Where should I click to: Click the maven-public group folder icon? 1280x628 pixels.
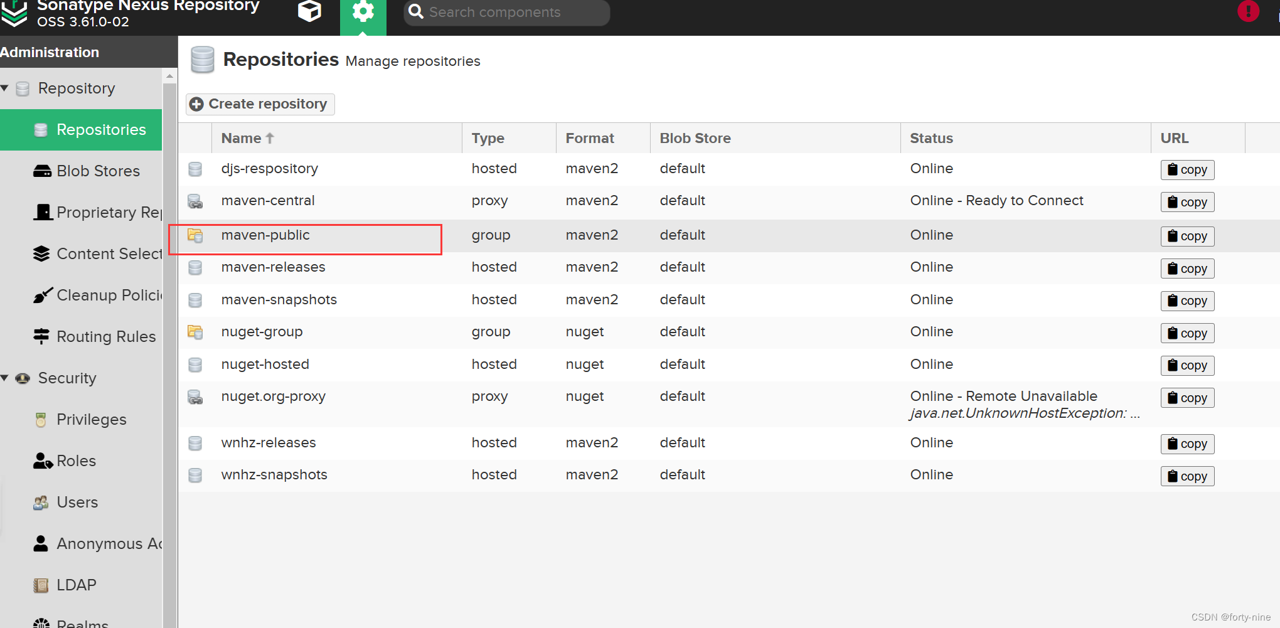point(195,235)
